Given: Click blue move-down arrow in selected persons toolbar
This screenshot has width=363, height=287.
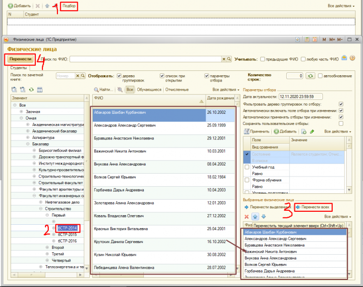Looking at the screenshot, I should click(264, 217).
